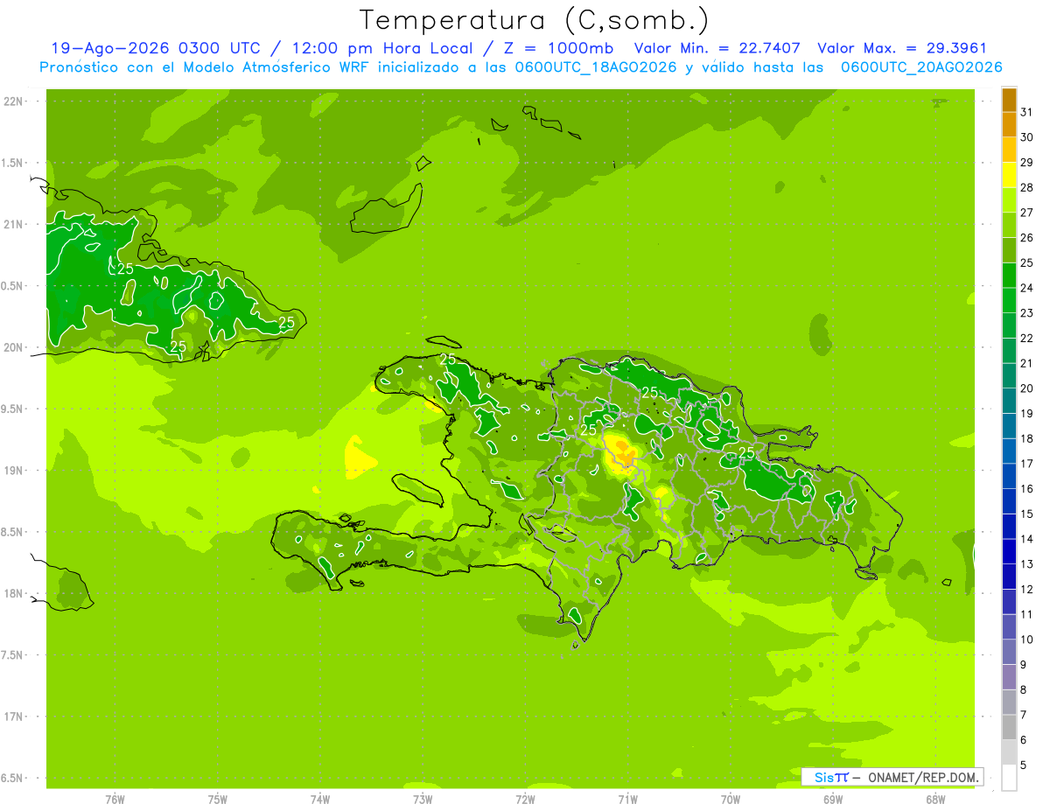Pick the orange swatch between 30 and 31
1050x811 pixels.
point(1009,124)
